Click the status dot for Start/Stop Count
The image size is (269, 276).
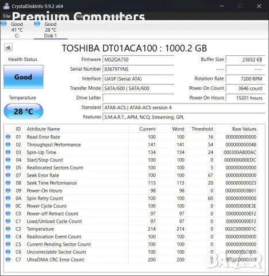pyautogui.click(x=8, y=160)
